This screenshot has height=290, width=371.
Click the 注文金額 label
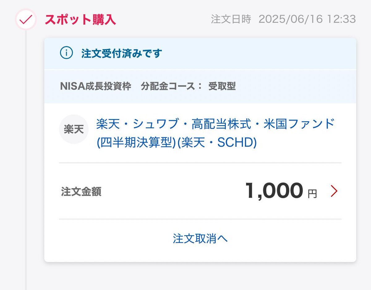pyautogui.click(x=81, y=192)
